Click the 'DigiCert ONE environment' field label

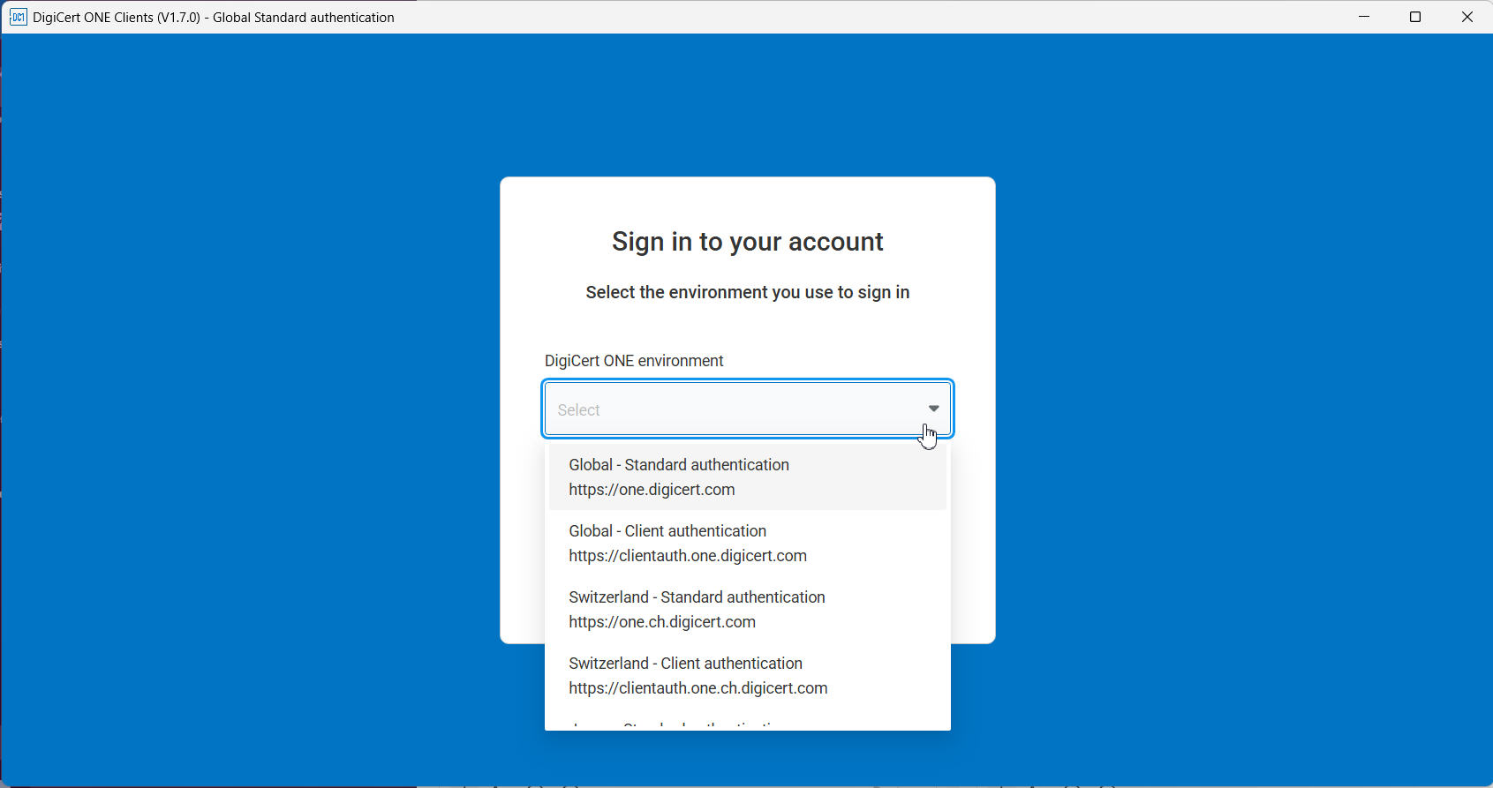click(634, 361)
